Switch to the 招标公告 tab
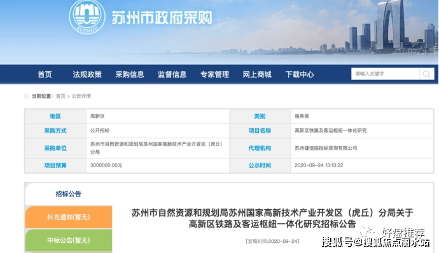The width and height of the screenshot is (439, 253). point(68,194)
